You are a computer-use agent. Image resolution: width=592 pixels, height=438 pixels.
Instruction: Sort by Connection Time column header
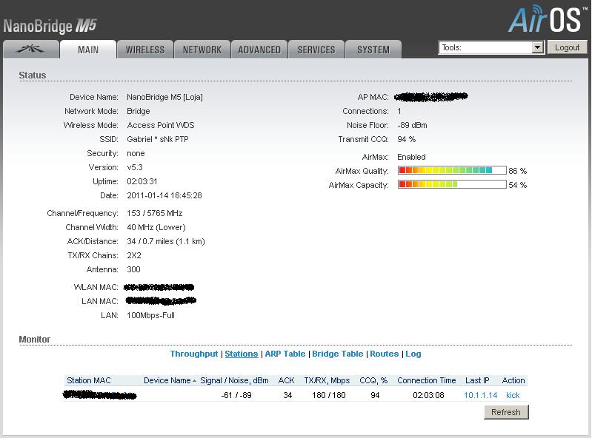coord(427,380)
